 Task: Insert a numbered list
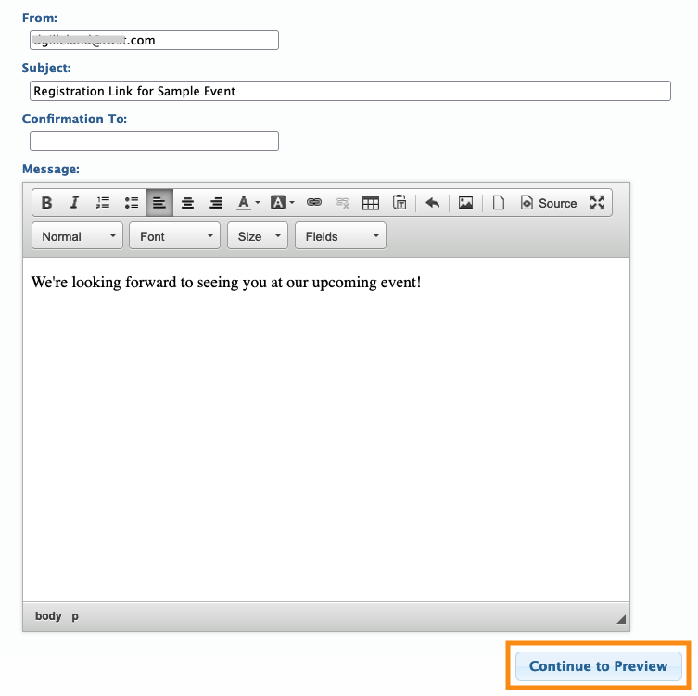point(103,203)
